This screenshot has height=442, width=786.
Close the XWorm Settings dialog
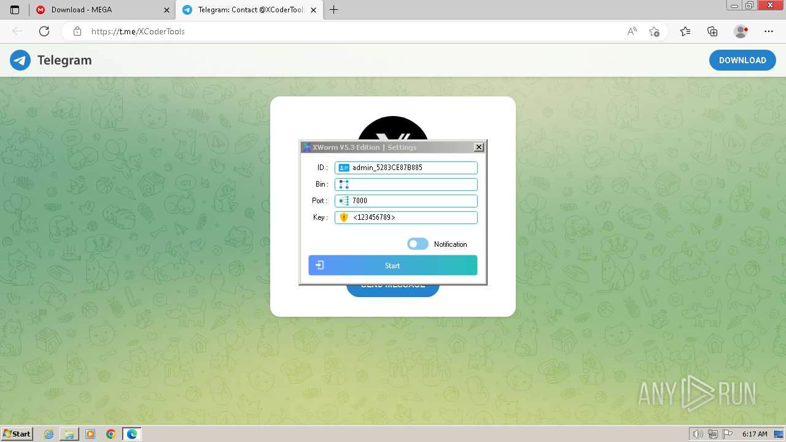tap(479, 147)
